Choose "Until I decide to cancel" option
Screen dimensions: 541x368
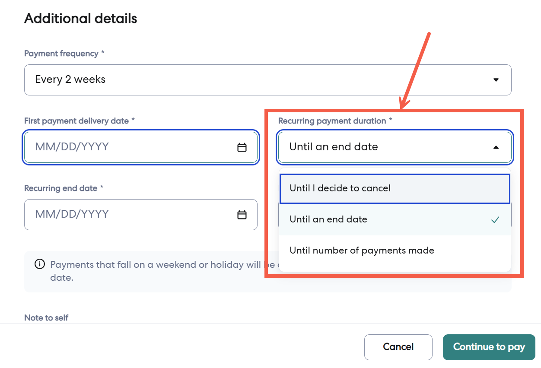point(340,188)
